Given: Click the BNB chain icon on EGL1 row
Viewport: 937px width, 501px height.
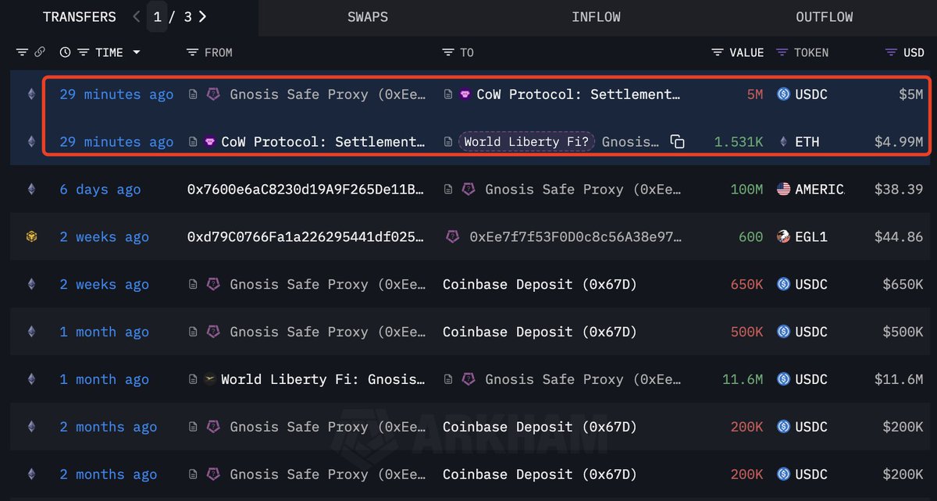Looking at the screenshot, I should (x=32, y=236).
